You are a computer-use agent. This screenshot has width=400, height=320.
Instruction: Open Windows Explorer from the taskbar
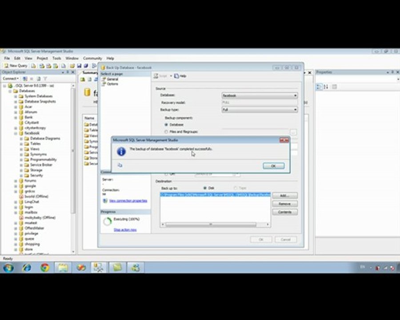click(63, 268)
